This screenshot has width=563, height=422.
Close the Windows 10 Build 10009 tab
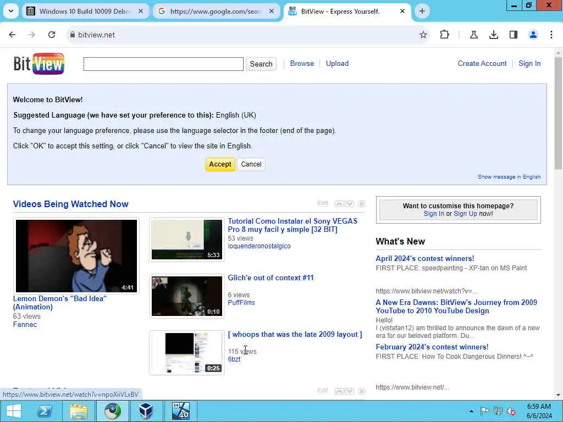click(141, 11)
